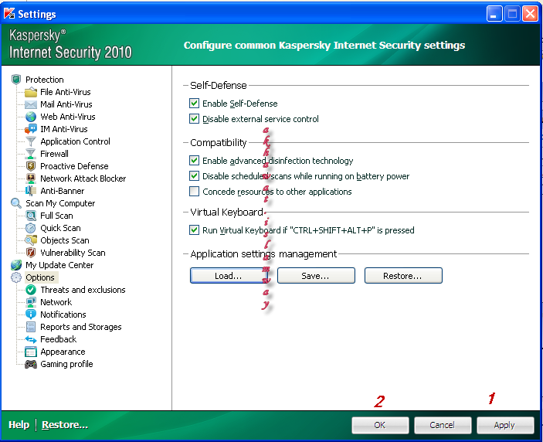Click the Objects Scan icon
This screenshot has height=442, width=543.
click(31, 240)
